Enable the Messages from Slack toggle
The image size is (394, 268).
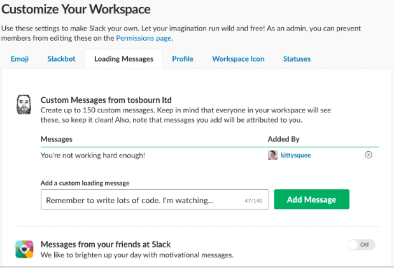[x=362, y=245]
